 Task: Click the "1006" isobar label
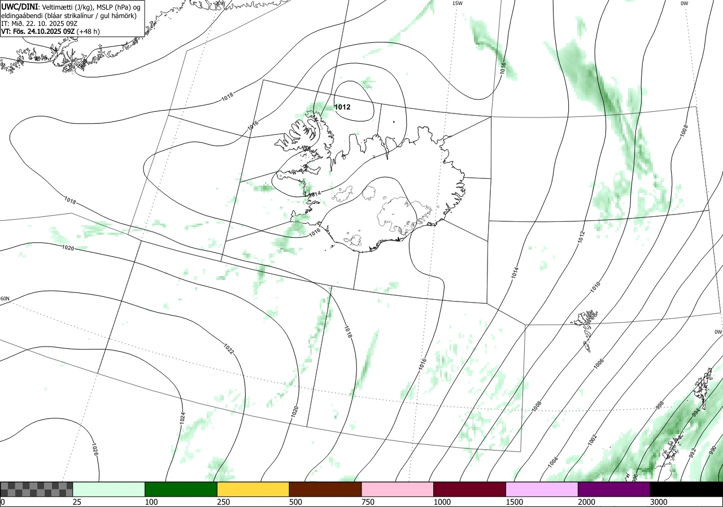[599, 363]
